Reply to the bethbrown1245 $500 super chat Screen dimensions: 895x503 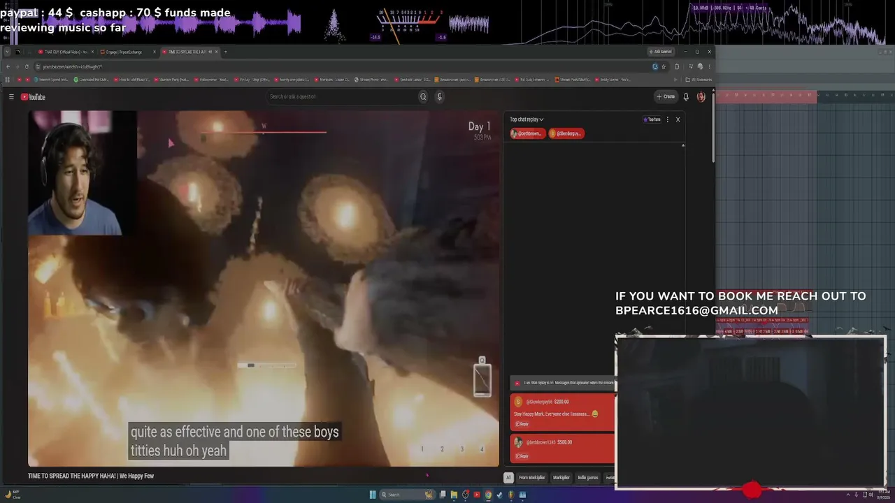point(522,456)
